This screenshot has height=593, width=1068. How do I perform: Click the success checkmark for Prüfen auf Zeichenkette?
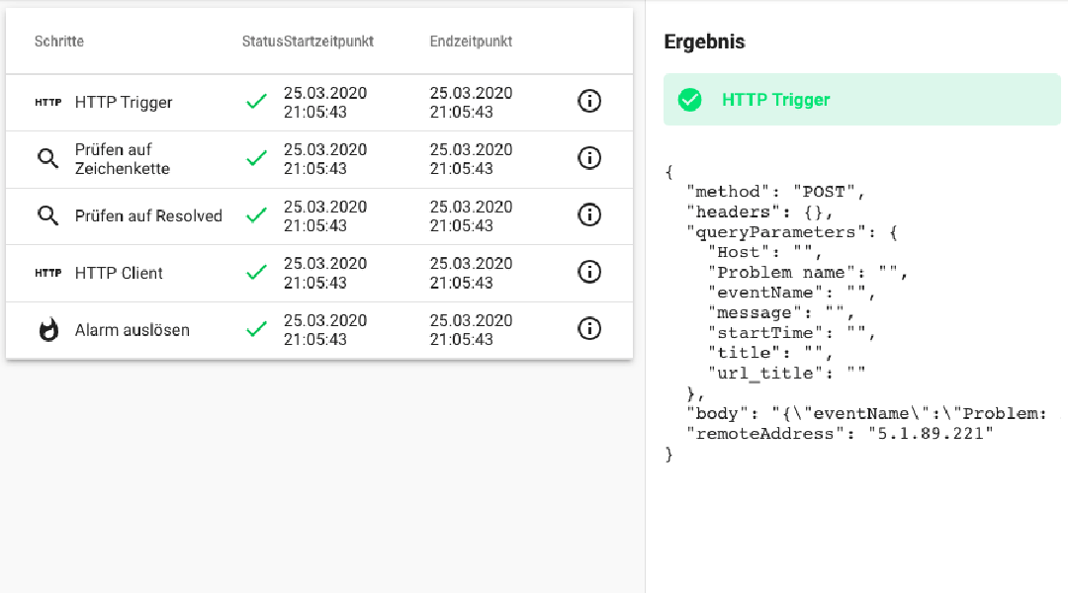(x=256, y=158)
